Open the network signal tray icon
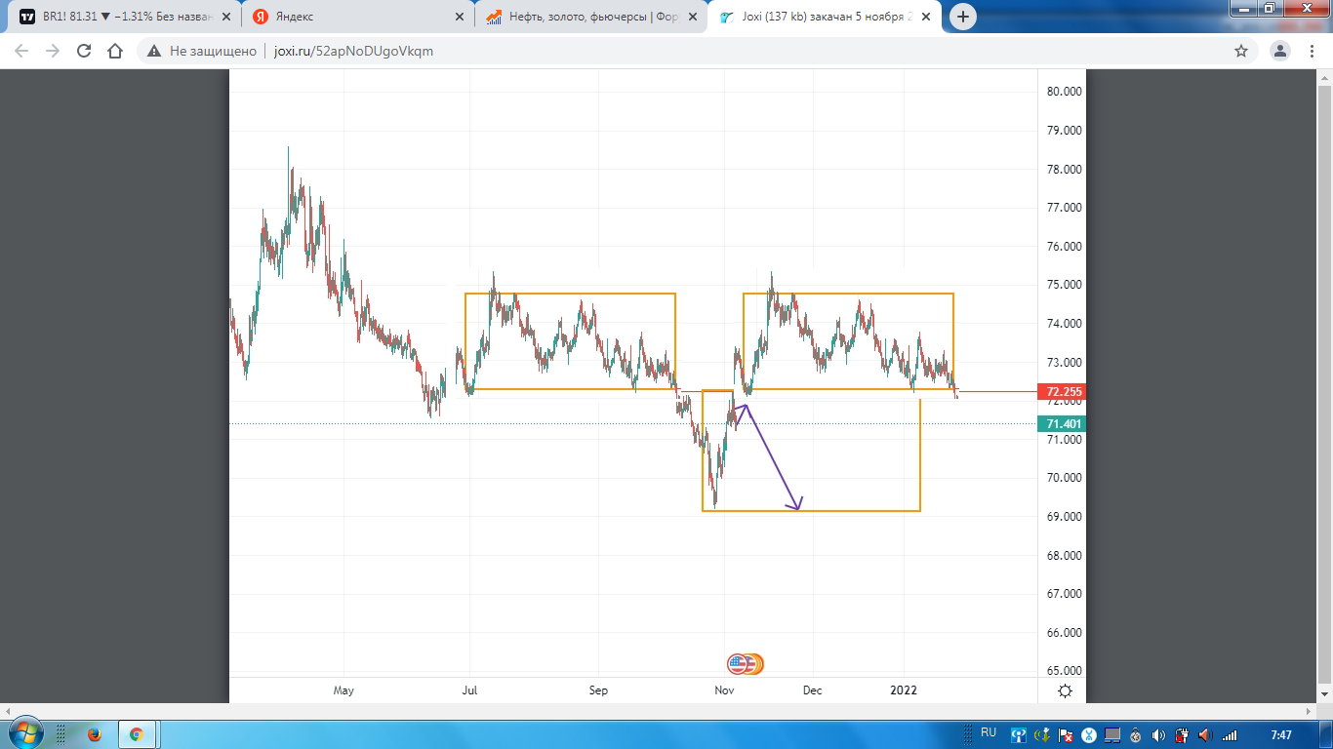 1230,735
